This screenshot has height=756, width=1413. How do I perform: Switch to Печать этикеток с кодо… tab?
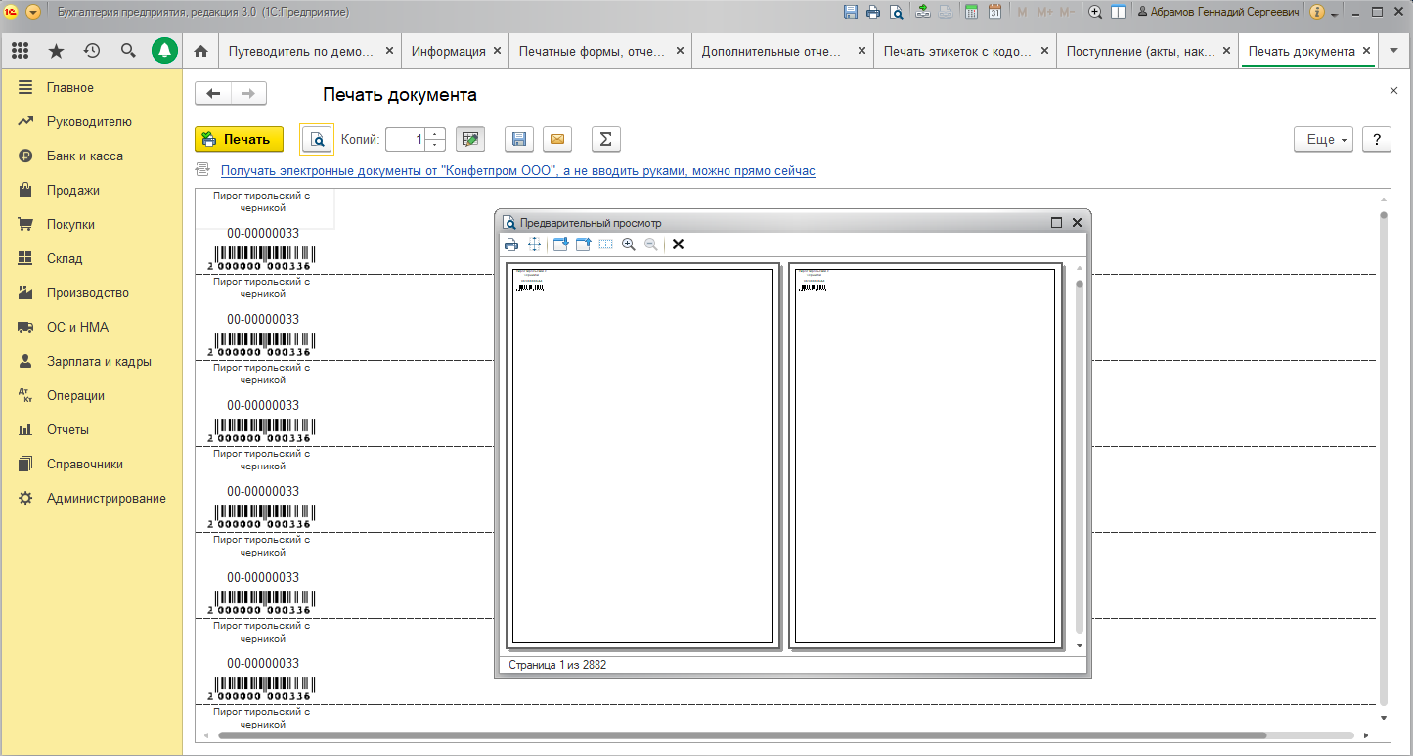coord(957,51)
